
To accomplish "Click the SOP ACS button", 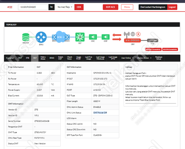I will pos(110,7).
